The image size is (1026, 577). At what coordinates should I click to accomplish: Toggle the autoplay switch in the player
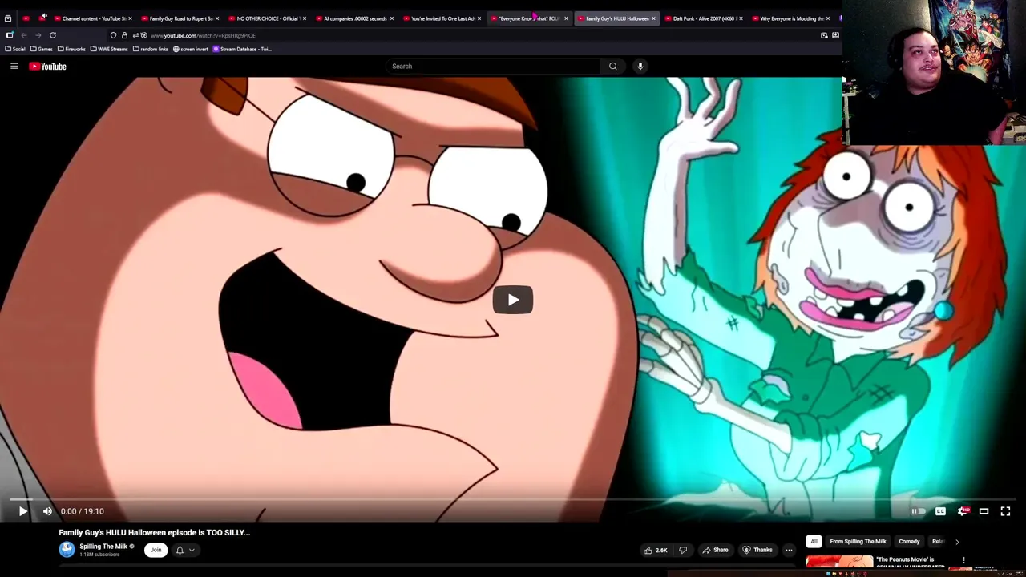[919, 511]
